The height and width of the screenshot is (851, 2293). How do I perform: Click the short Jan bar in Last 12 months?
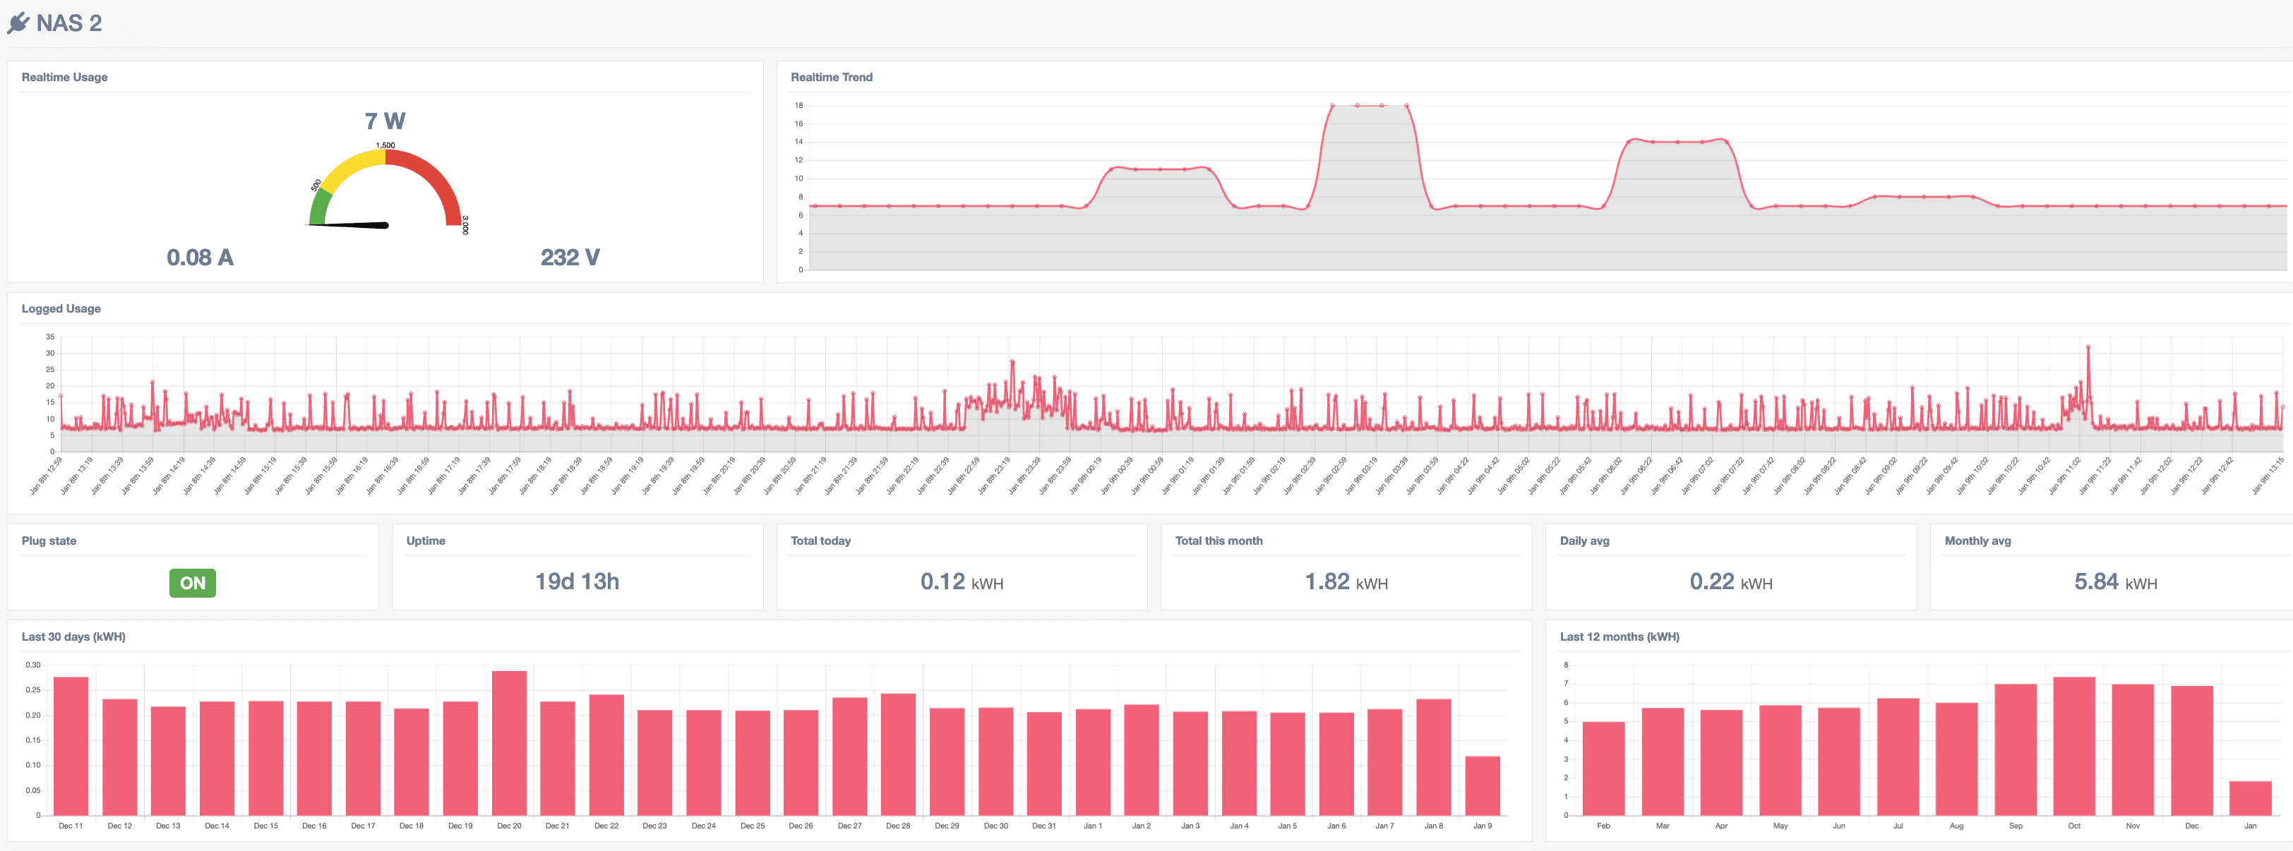[2250, 799]
